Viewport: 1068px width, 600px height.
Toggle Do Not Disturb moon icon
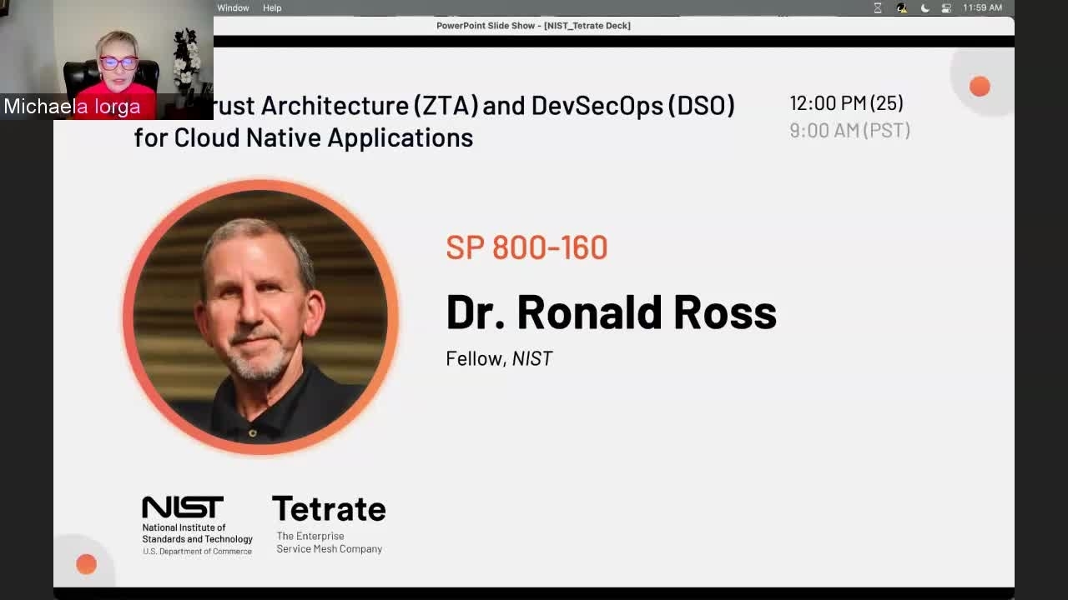point(924,7)
